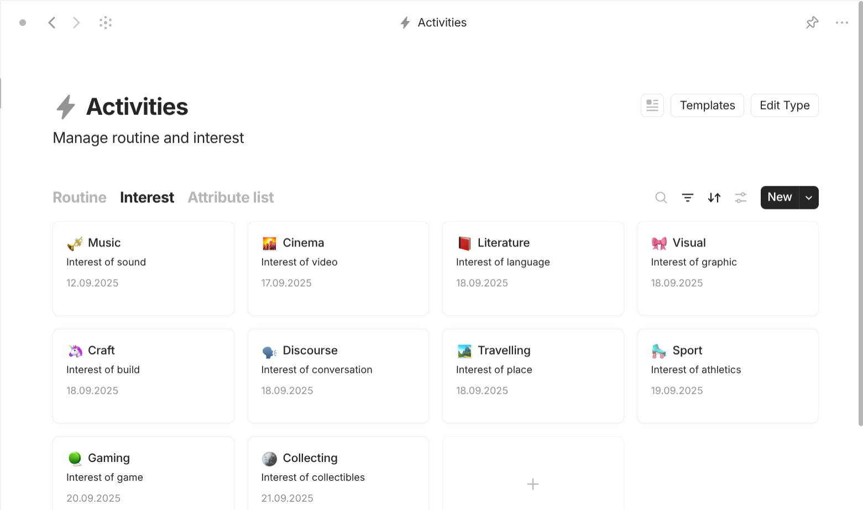Pin the Activities page
This screenshot has width=863, height=510.
[x=812, y=22]
